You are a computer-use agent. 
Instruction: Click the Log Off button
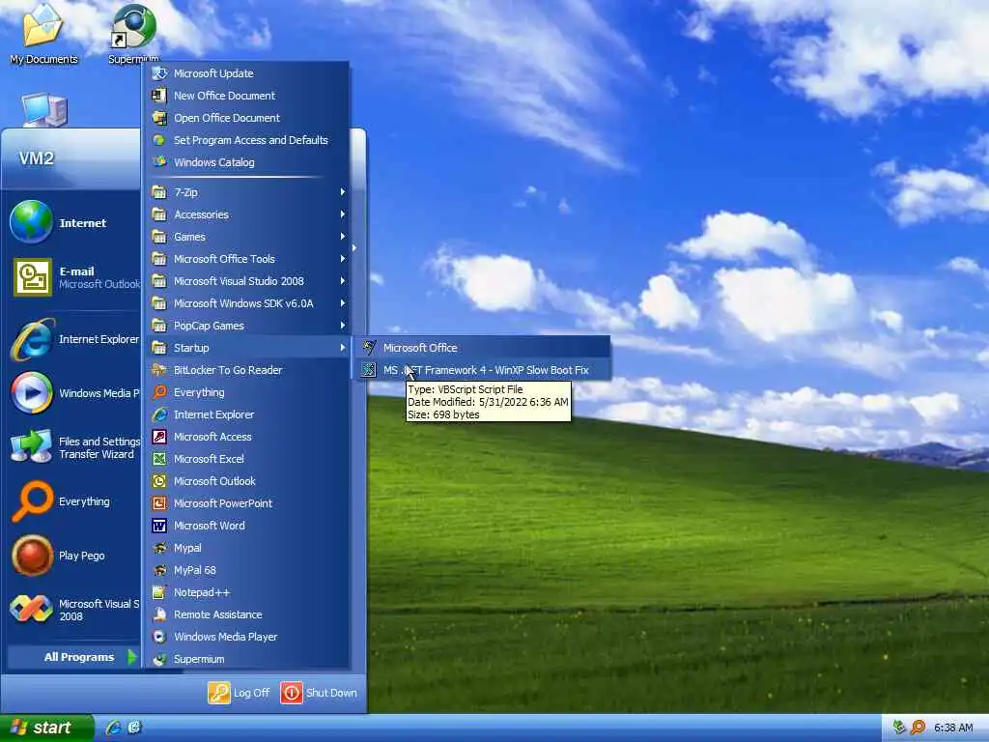240,693
